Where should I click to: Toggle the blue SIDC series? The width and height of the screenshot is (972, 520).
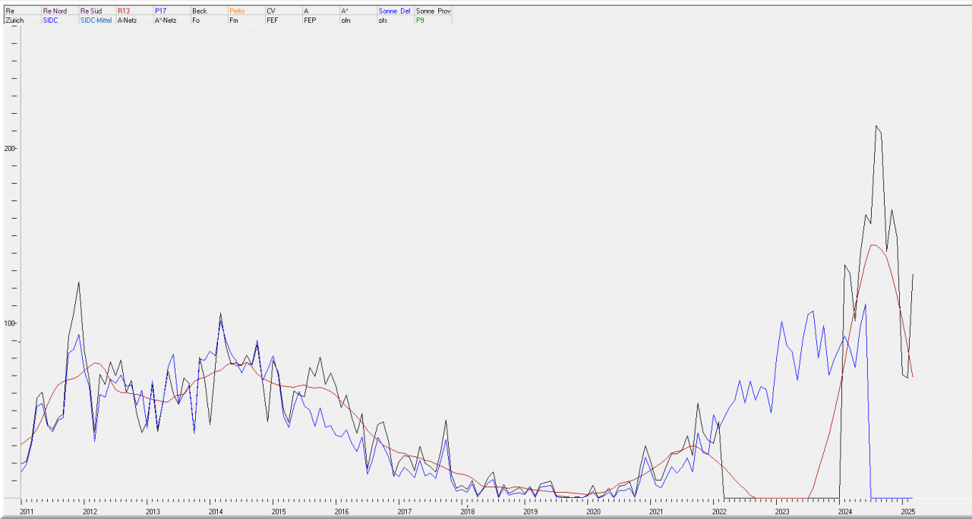tap(51, 20)
